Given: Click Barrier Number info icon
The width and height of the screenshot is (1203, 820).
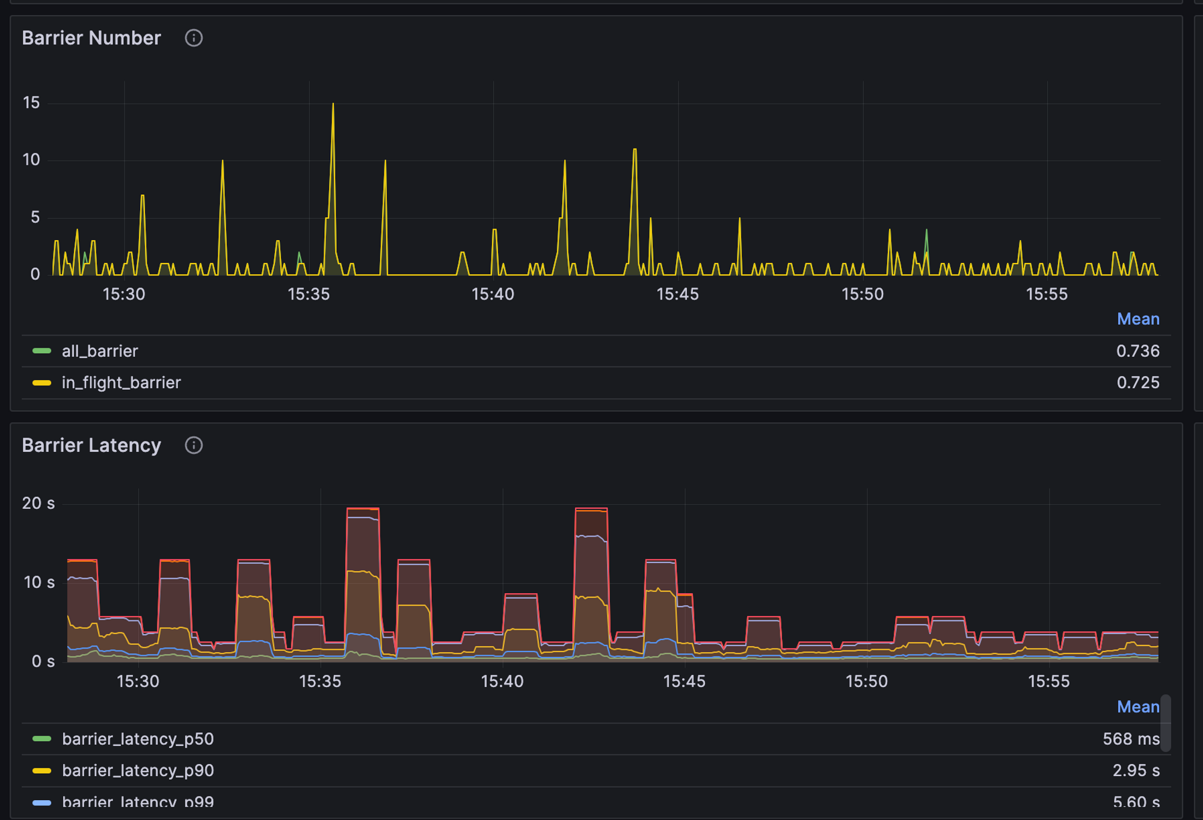Looking at the screenshot, I should (x=193, y=38).
